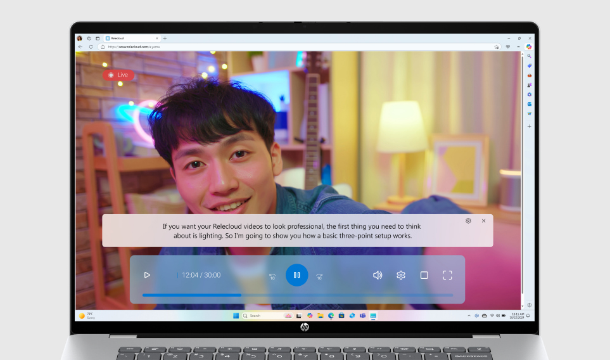Viewport: 610px width, 360px height.
Task: Toggle fullscreen mode for the video
Action: pos(447,275)
